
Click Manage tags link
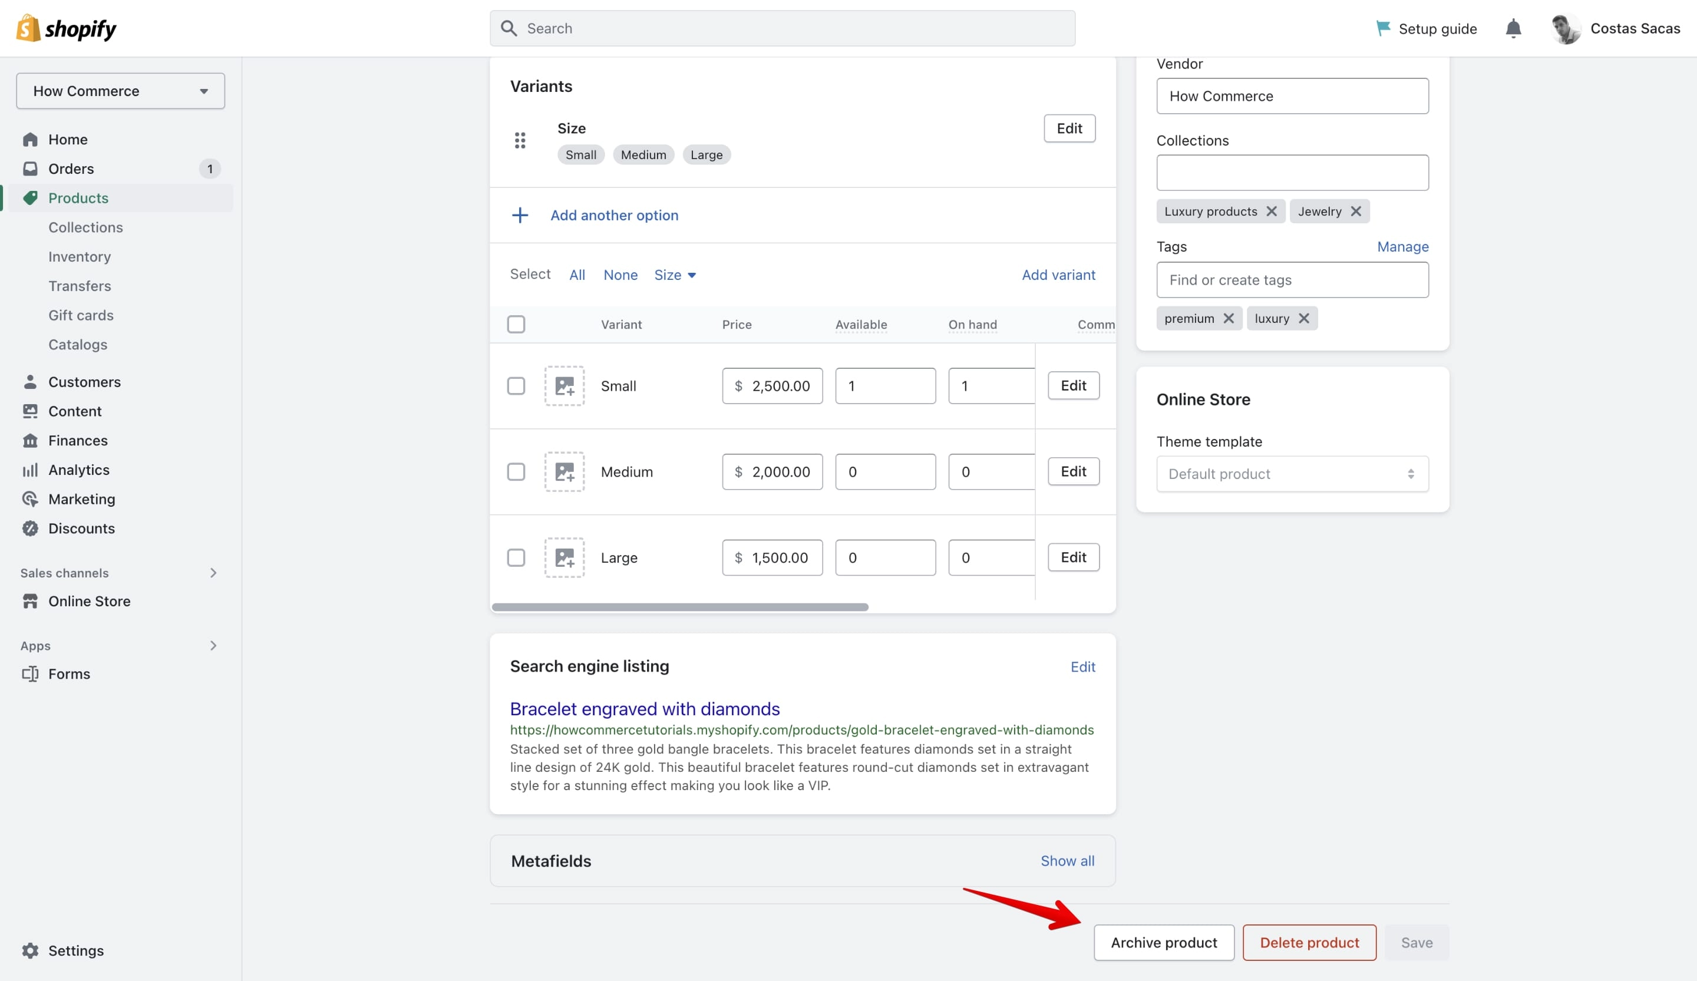1403,246
